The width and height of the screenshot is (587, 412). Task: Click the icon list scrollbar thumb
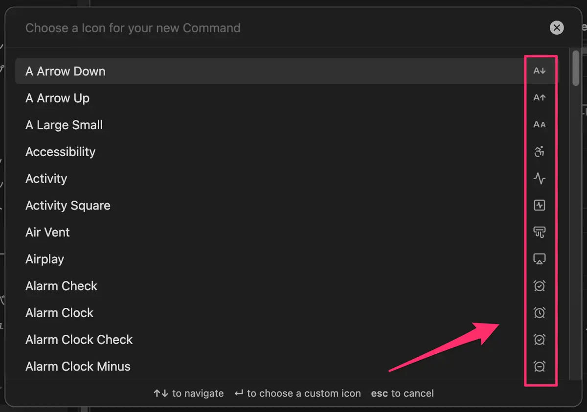[x=576, y=69]
